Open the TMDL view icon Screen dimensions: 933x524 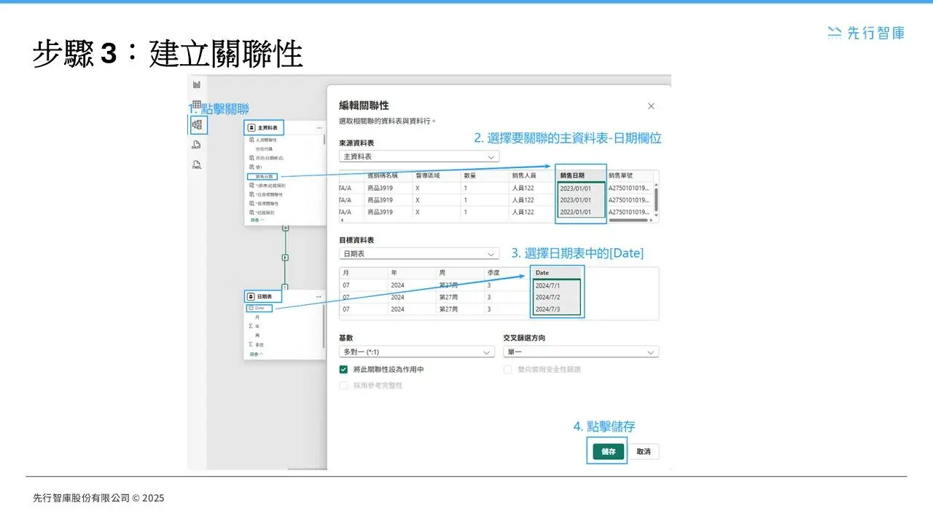[x=197, y=165]
